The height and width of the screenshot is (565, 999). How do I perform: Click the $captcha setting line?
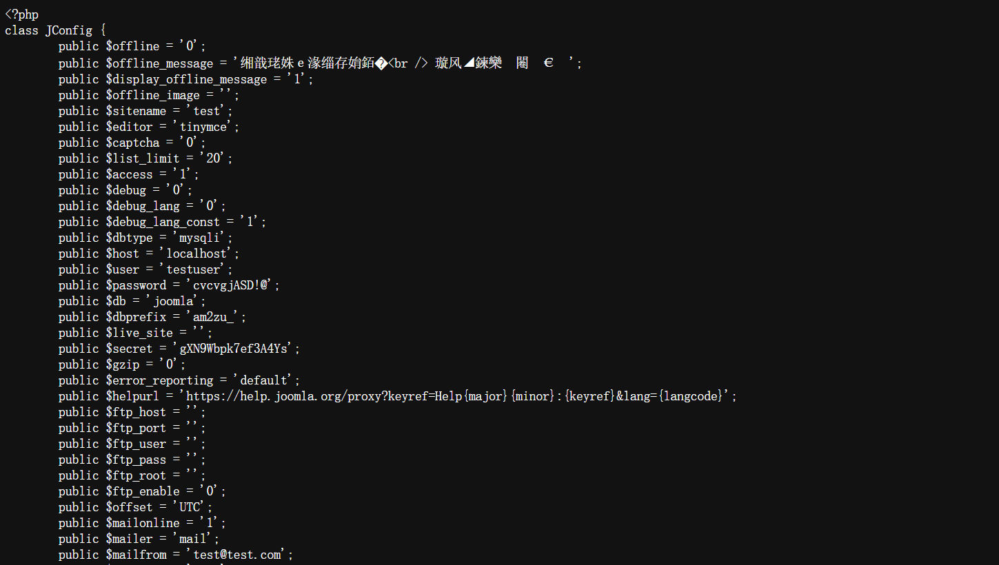pos(132,142)
